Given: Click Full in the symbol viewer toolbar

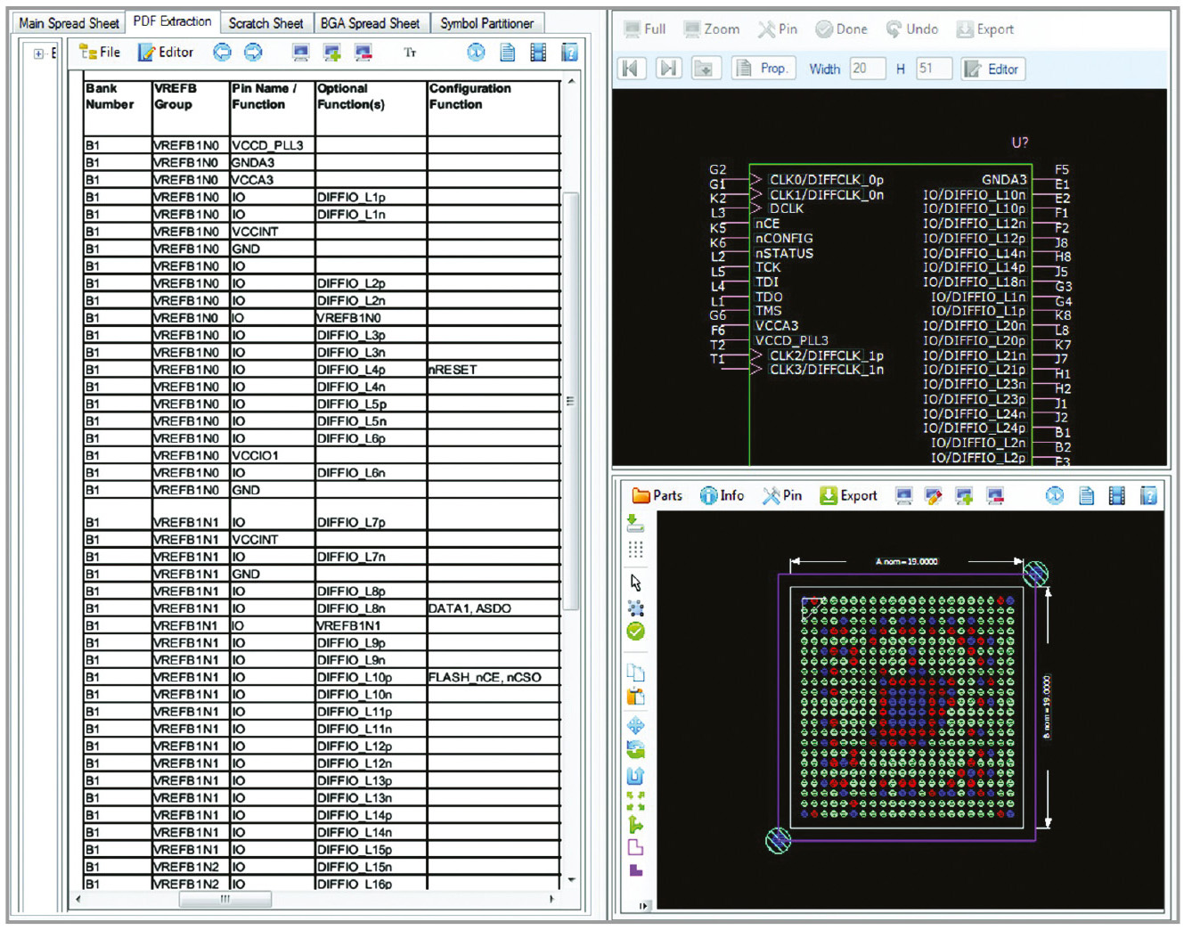Looking at the screenshot, I should click(644, 29).
